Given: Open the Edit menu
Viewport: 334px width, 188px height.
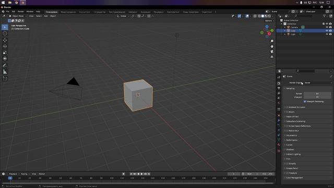Looking at the screenshot, I should pyautogui.click(x=14, y=11).
